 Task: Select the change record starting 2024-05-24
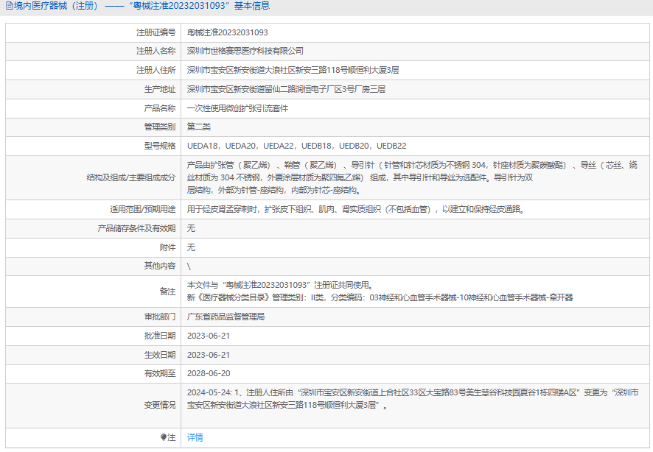click(413, 399)
